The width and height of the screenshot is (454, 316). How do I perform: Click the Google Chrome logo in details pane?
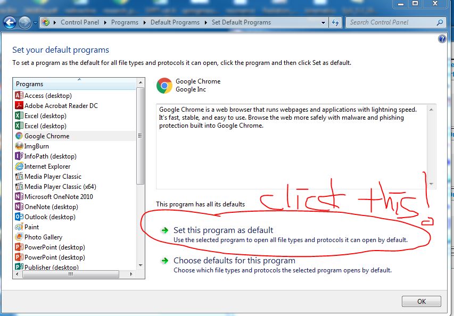[164, 85]
